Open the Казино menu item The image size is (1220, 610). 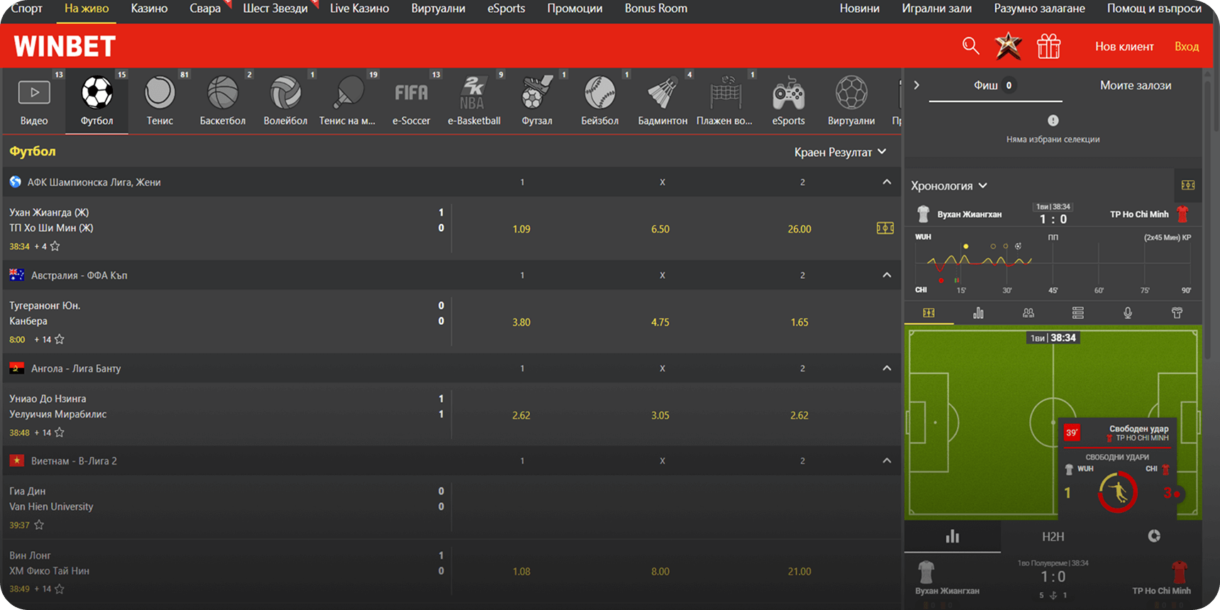pyautogui.click(x=149, y=9)
